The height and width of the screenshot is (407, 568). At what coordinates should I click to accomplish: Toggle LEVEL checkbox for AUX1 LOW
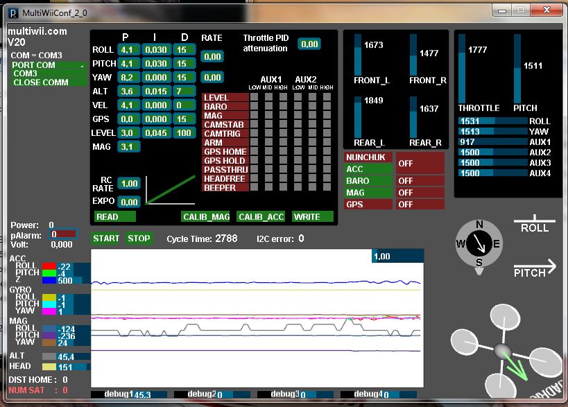pos(253,98)
